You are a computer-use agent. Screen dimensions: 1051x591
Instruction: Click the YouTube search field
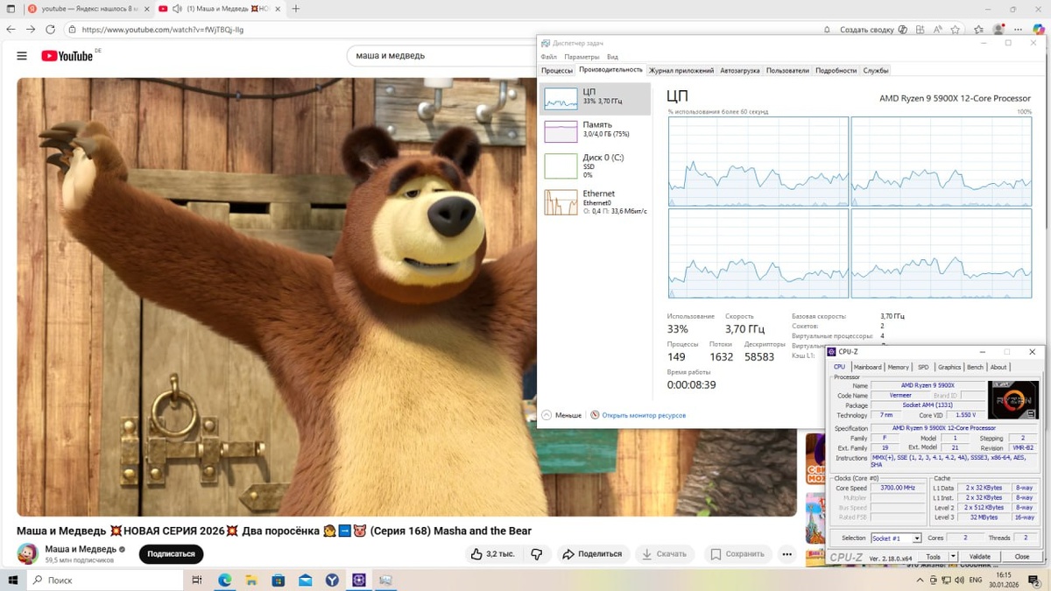(x=442, y=56)
